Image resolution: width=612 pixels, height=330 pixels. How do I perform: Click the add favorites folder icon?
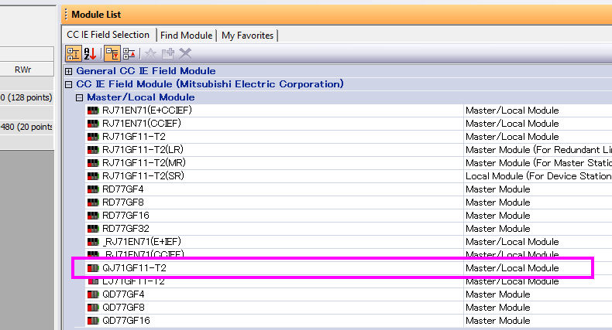coord(168,53)
